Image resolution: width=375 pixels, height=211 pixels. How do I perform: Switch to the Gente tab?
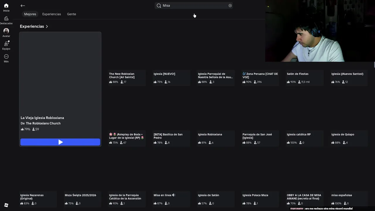[x=71, y=14]
